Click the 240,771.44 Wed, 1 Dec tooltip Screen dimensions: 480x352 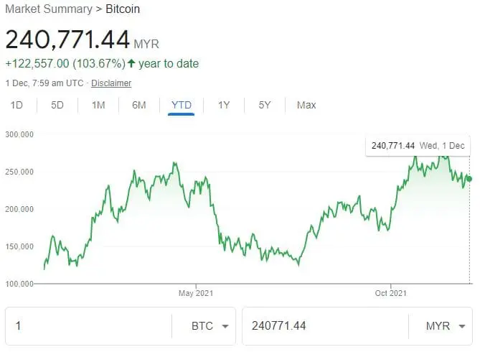click(x=418, y=146)
